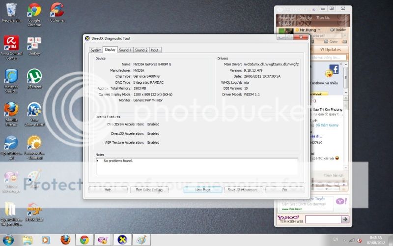Close the Facebook promo panel in Messenger
Viewport: 393px width, 246px height.
(340, 64)
